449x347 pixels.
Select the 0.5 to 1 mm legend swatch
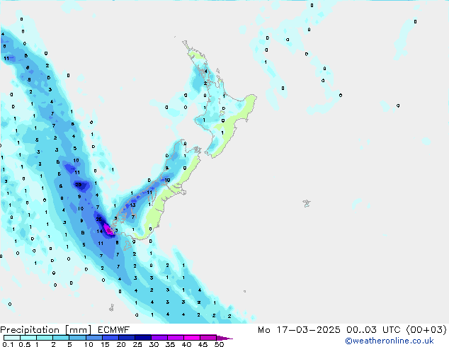coord(28,338)
